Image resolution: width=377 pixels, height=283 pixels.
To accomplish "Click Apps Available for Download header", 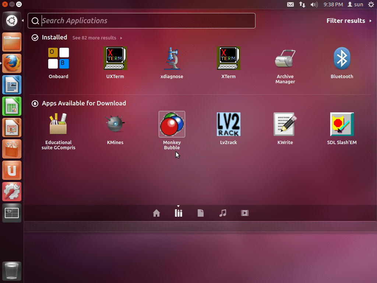I will 84,103.
